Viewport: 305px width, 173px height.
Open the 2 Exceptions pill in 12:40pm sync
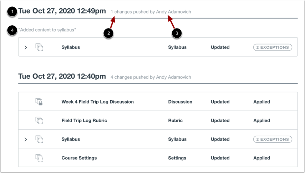pyautogui.click(x=273, y=140)
